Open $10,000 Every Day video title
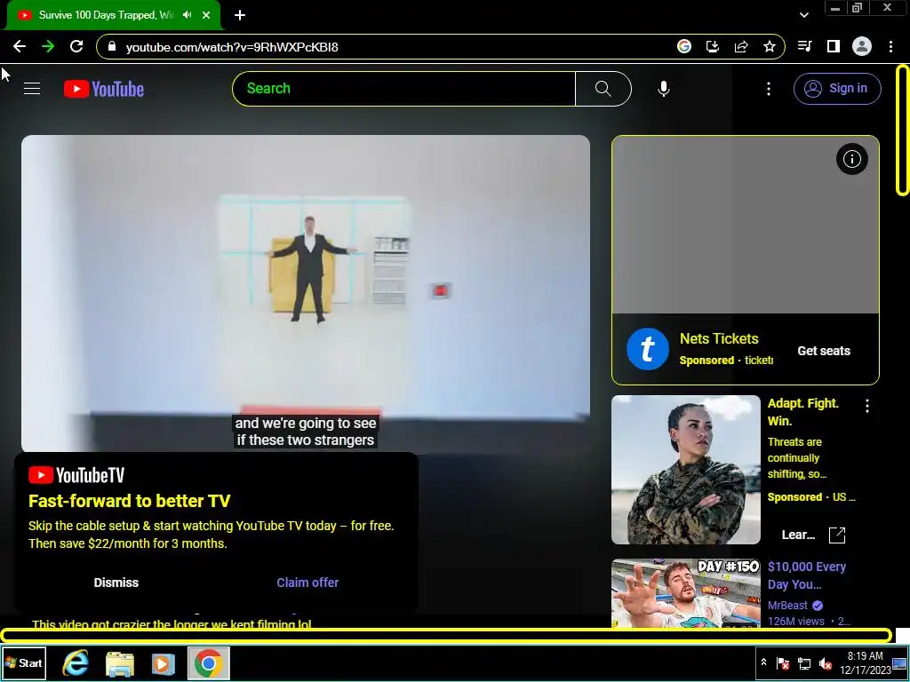Viewport: 910px width, 682px height. point(807,575)
